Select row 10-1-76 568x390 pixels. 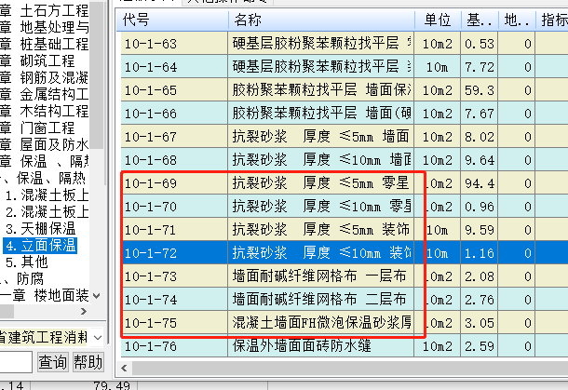345,346
